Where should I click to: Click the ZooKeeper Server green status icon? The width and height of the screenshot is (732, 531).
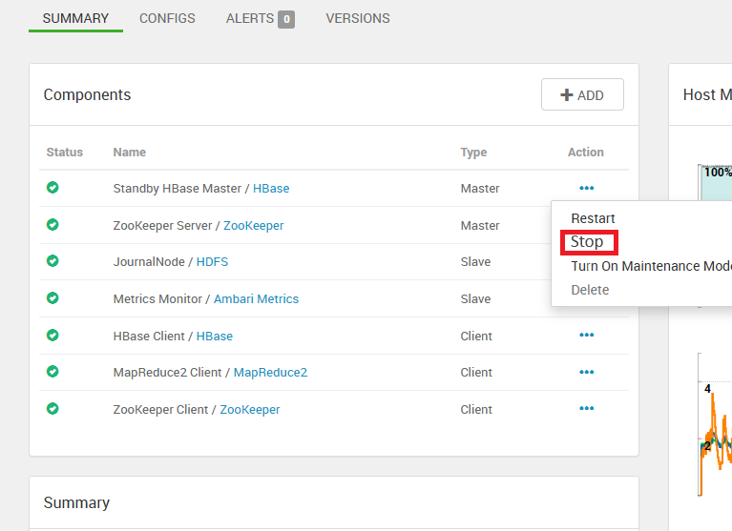tap(52, 225)
